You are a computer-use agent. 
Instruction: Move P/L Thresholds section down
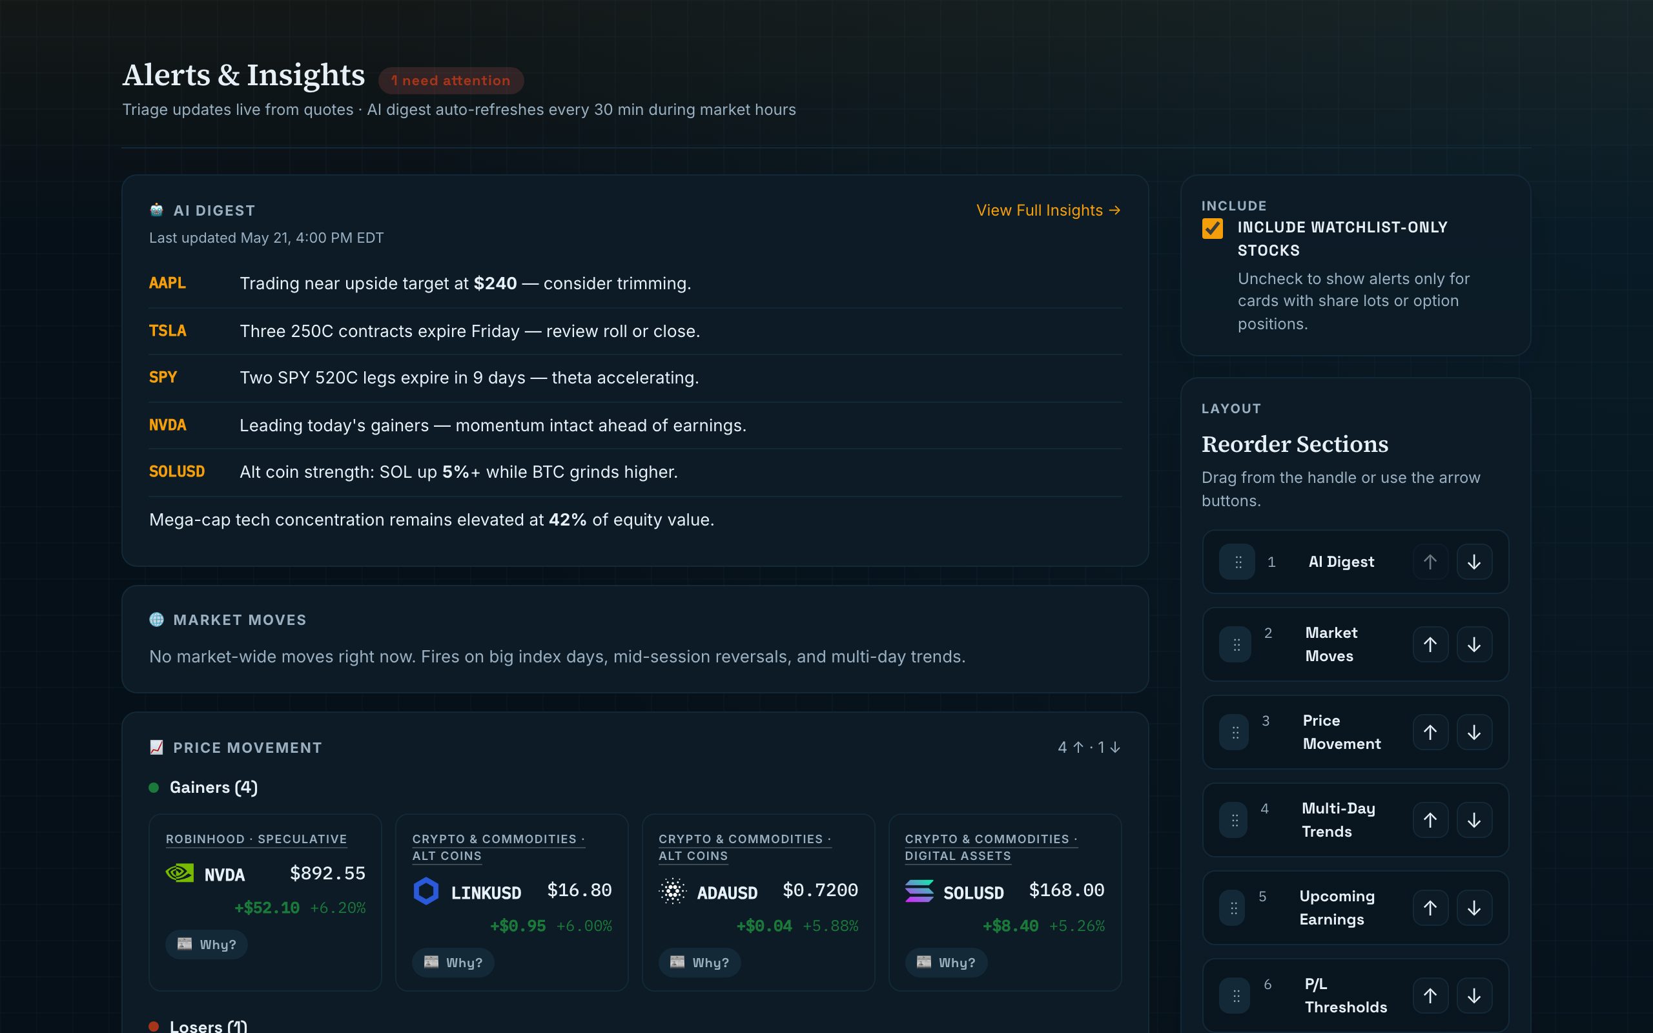click(x=1474, y=996)
